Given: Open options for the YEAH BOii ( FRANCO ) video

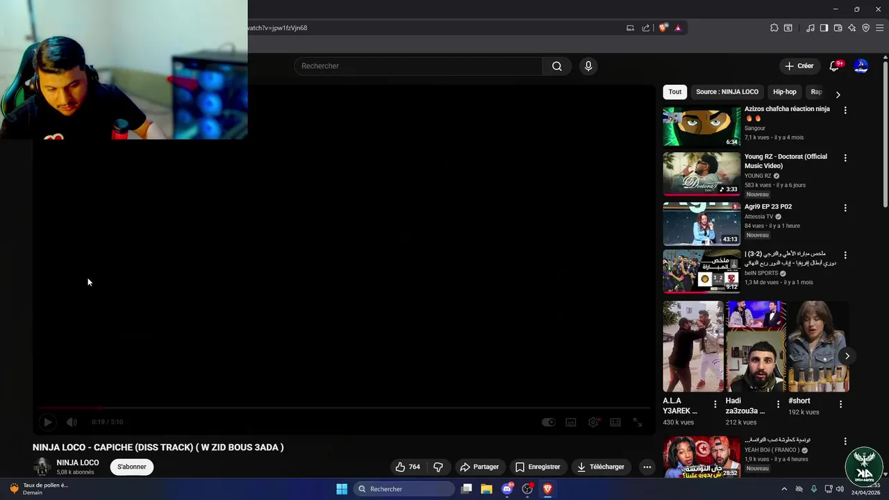Looking at the screenshot, I should tap(845, 441).
